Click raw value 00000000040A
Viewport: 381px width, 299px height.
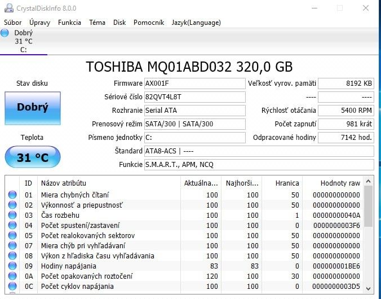pos(336,216)
